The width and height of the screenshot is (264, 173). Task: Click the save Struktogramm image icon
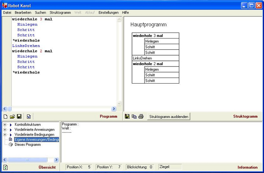[x=127, y=116]
